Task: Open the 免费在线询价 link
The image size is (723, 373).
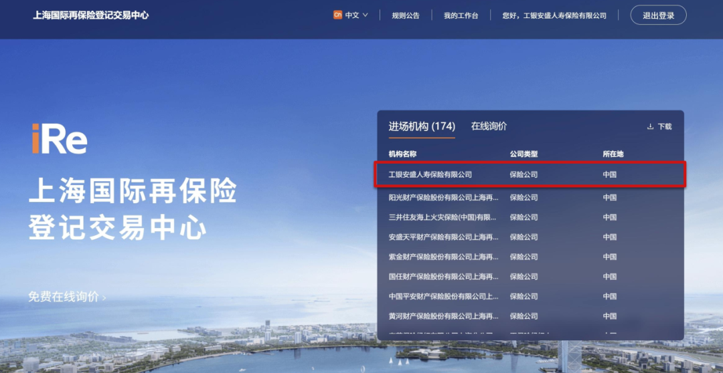Action: click(x=67, y=297)
